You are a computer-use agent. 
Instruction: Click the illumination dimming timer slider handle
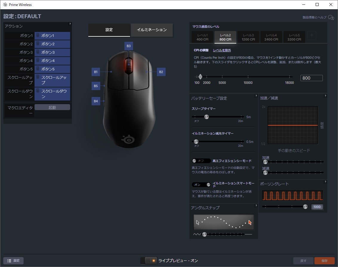196,142
